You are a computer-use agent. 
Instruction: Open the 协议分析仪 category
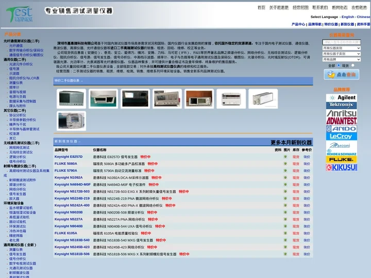18,115
